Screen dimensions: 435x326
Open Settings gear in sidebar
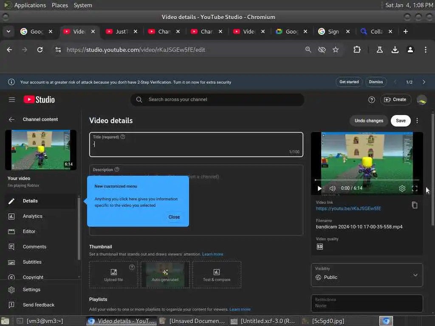click(x=40, y=289)
